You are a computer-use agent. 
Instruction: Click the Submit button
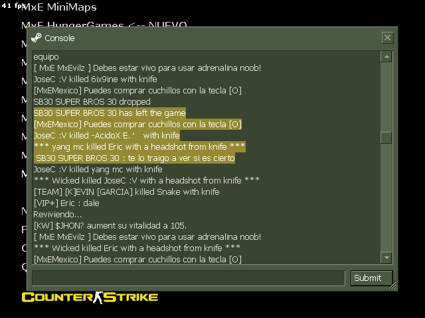372,278
